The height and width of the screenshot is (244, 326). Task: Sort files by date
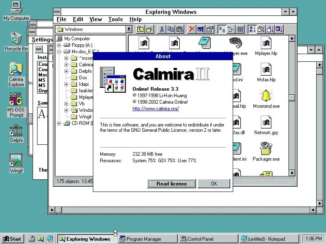(x=279, y=29)
